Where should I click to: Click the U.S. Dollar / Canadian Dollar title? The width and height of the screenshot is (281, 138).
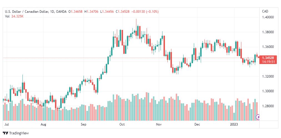[26, 11]
